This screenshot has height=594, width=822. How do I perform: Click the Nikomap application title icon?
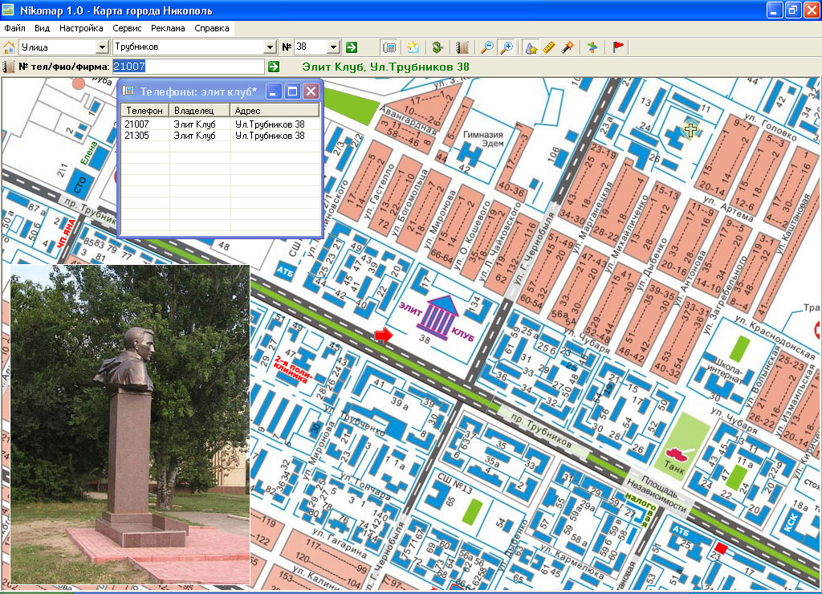coord(8,10)
